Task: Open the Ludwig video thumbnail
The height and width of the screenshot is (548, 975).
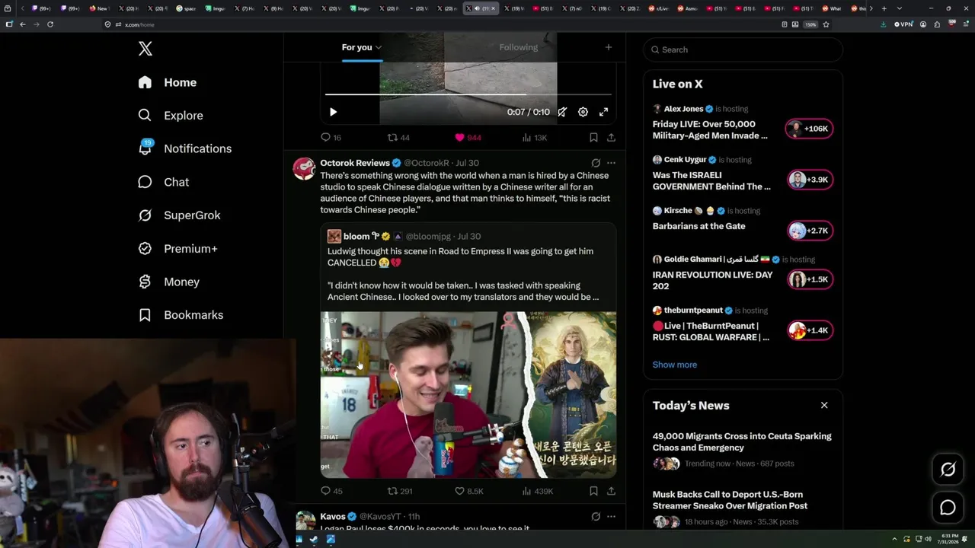Action: coord(468,395)
